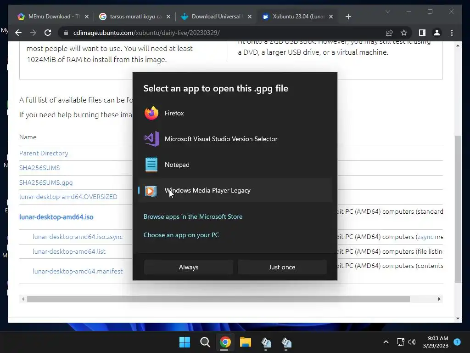470x353 pixels.
Task: Click the page scroll up arrow
Action: [x=458, y=46]
